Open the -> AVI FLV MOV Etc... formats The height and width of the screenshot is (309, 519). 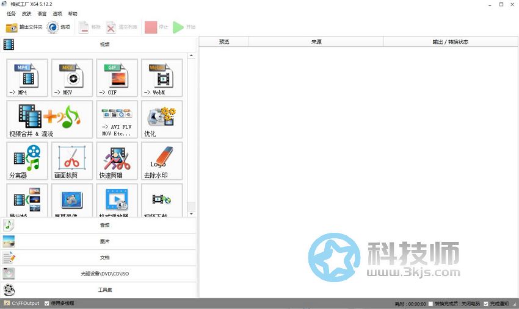[x=117, y=119]
